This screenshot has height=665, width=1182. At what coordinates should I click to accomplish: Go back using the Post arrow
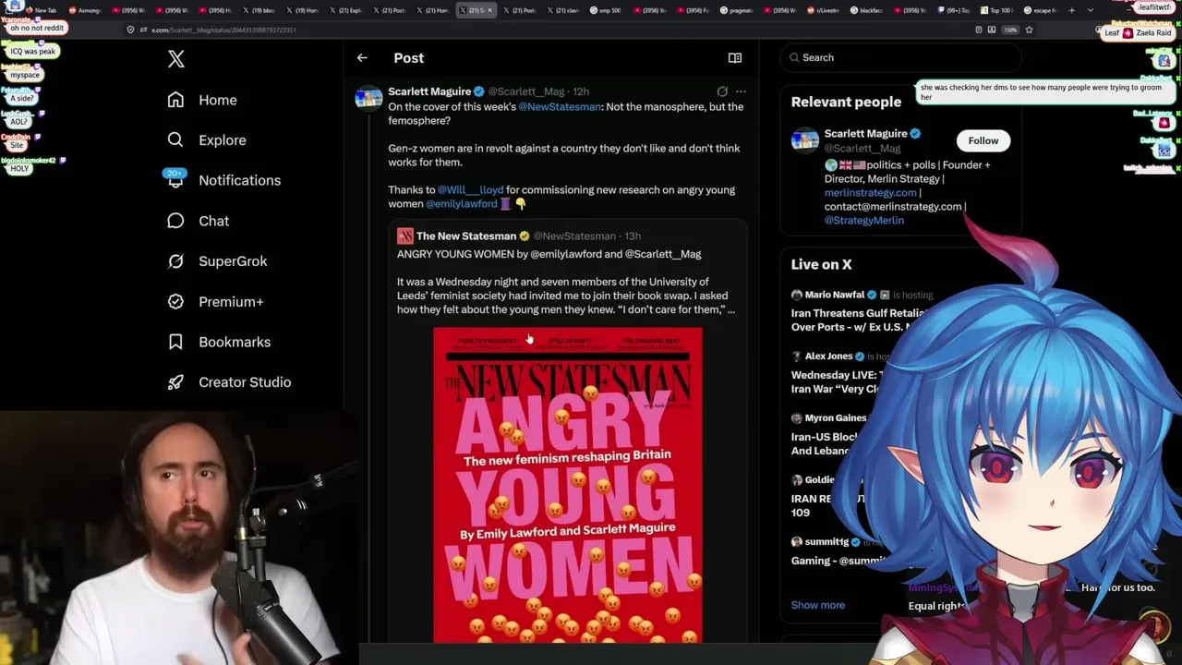click(362, 58)
